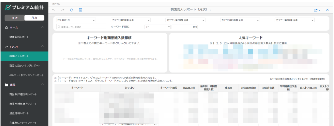Click the キーワード column header
Viewport: 334px width, 126px height.
pos(78,88)
